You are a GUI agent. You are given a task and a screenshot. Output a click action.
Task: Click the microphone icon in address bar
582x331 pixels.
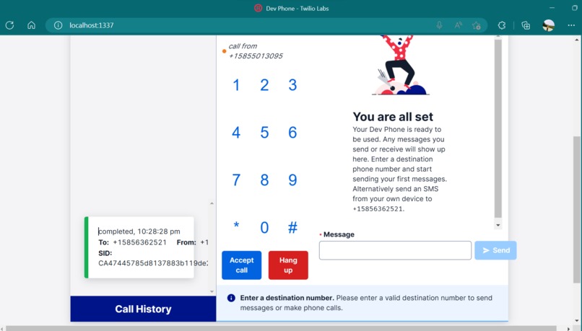[439, 25]
